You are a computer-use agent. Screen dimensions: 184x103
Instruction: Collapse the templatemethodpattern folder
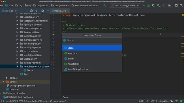(x=17, y=66)
